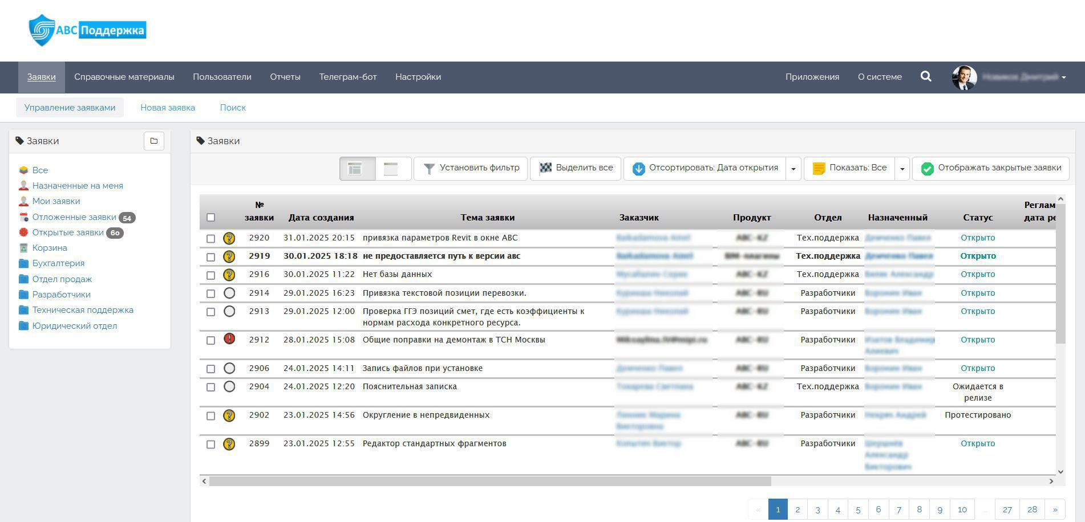This screenshot has width=1085, height=522.
Task: Click the yellow question icon for request 2920
Action: coord(229,238)
